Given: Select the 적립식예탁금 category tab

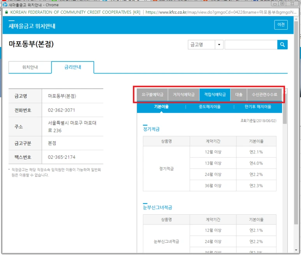Looking at the screenshot, I should [215, 95].
